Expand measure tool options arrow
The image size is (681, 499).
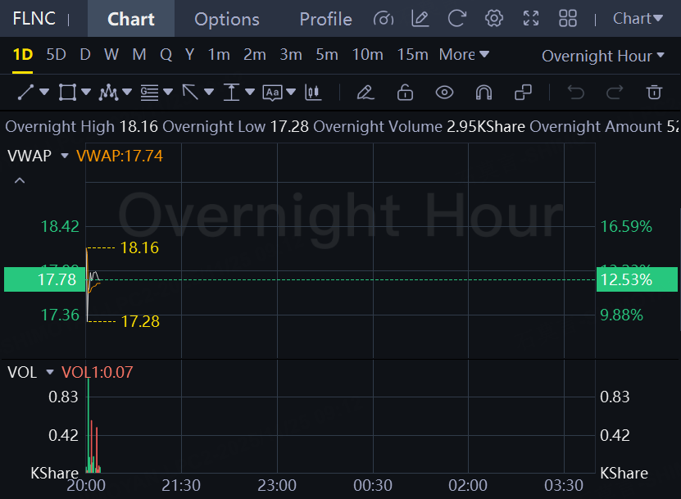coord(250,92)
